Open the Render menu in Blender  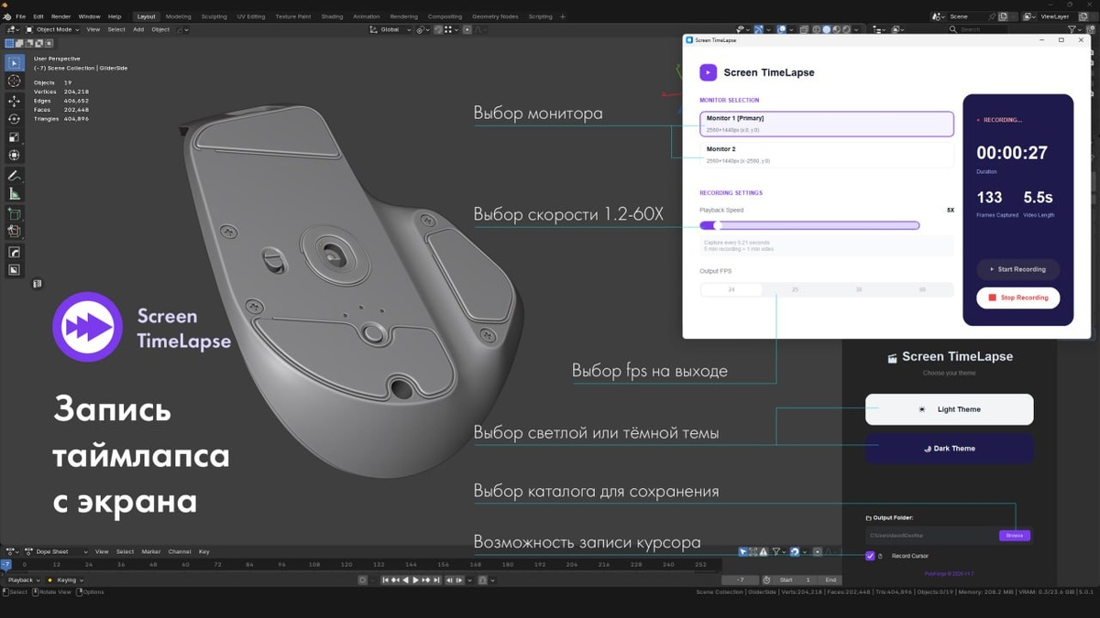(x=60, y=16)
